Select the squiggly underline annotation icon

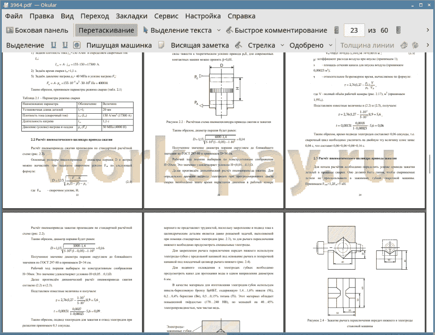point(65,45)
